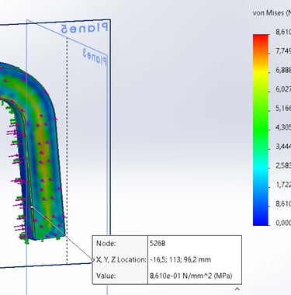Viewport: 291px width, 295px height.
Task: Click the green fixture arrows at pipe base
Action: tap(25, 238)
